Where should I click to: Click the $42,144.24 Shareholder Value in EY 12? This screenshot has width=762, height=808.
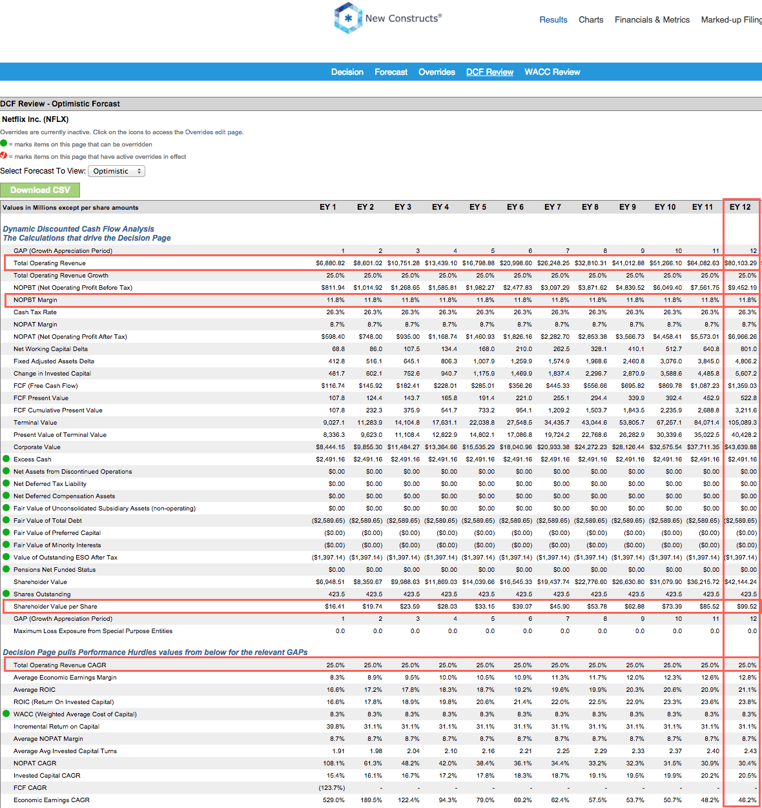click(741, 582)
